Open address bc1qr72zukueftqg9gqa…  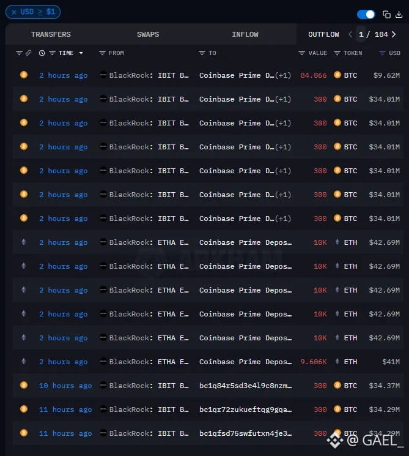tap(245, 409)
